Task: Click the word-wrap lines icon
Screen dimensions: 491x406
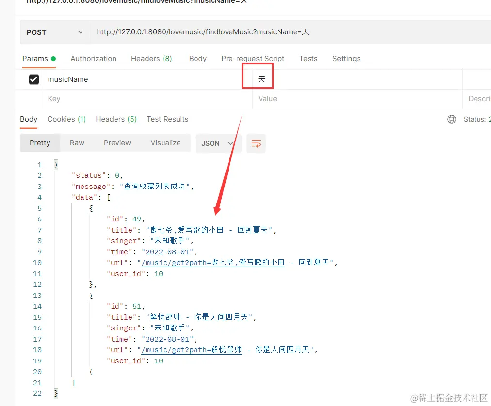Action: (x=256, y=143)
